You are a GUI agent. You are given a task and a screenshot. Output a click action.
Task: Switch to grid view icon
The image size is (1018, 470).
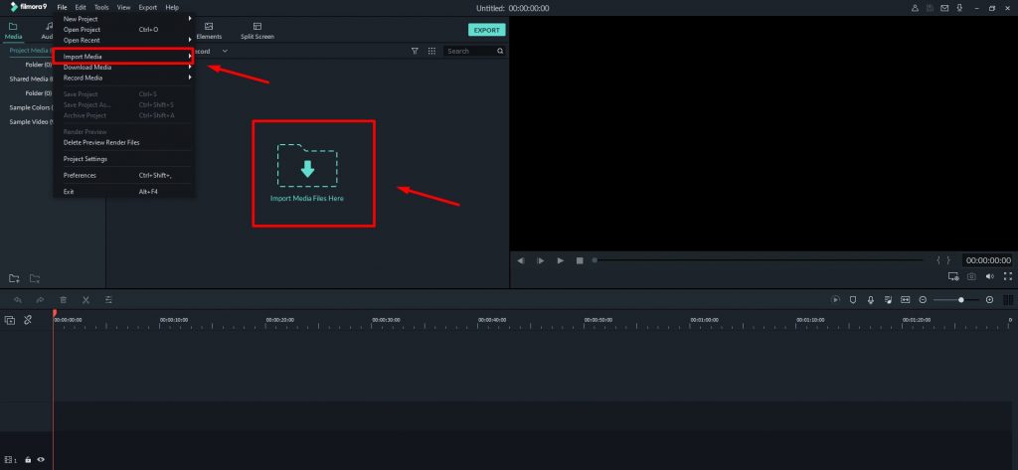click(431, 51)
